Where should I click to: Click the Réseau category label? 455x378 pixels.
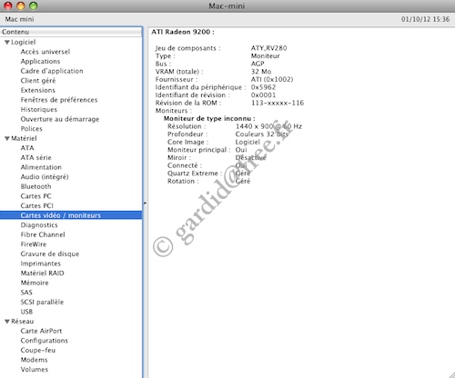pyautogui.click(x=23, y=322)
